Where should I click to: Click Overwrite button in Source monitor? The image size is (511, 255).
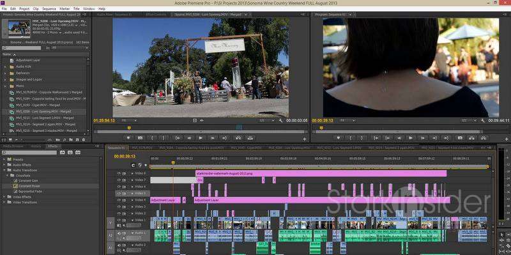250,138
